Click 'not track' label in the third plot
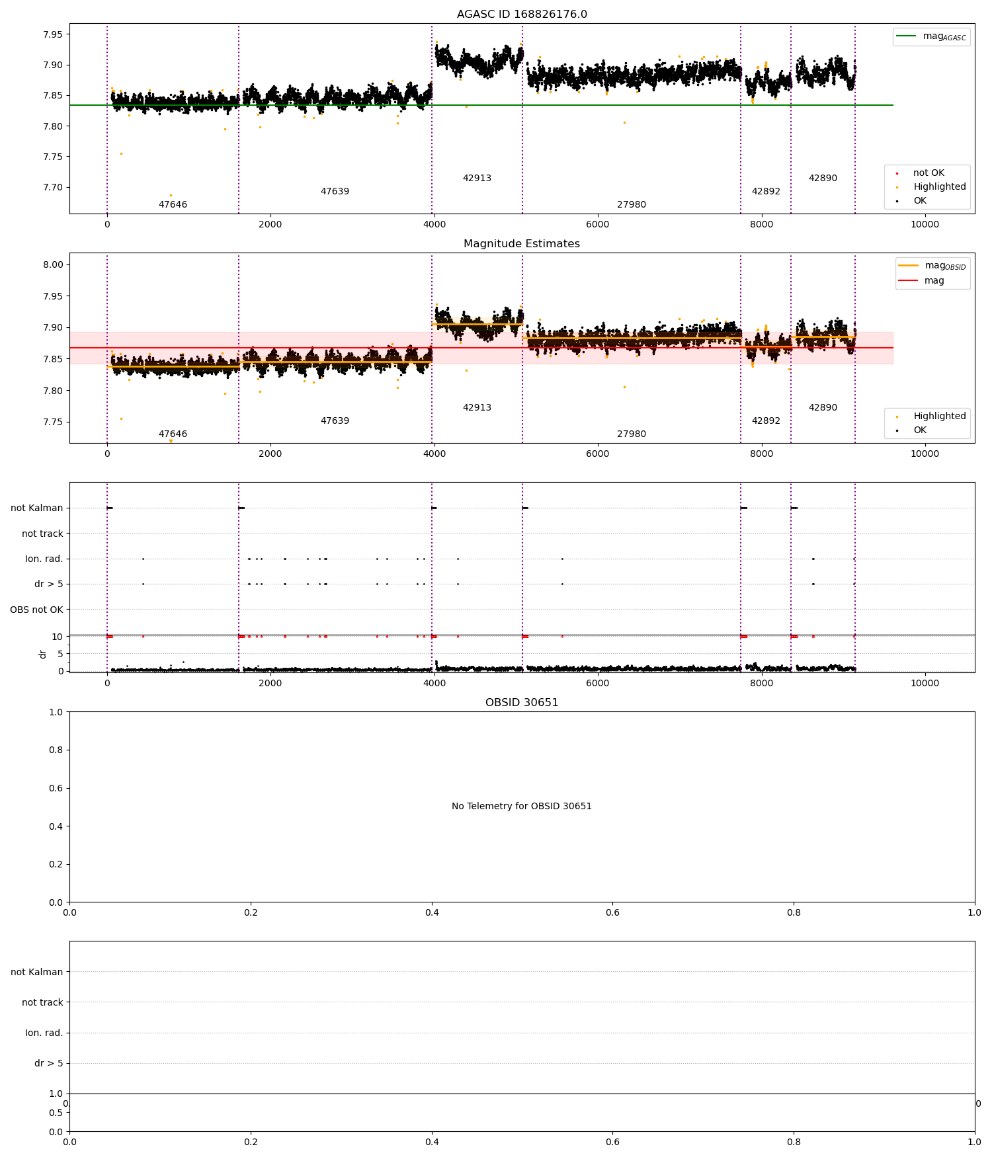Screen dimensions: 992x1157 pos(42,534)
